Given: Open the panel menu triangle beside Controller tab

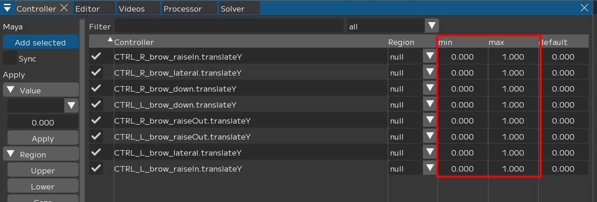Looking at the screenshot, I should click(x=7, y=8).
